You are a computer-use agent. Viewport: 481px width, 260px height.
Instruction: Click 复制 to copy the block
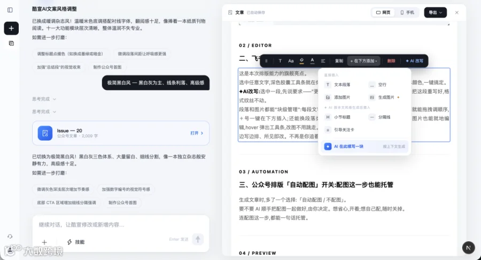click(x=339, y=61)
